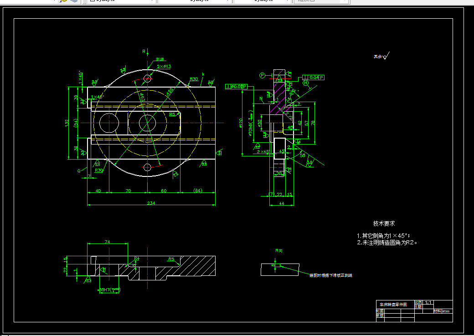Viewport: 474px width, 336px height.
Task: Select the 234 overall width dimension
Action: tap(151, 203)
